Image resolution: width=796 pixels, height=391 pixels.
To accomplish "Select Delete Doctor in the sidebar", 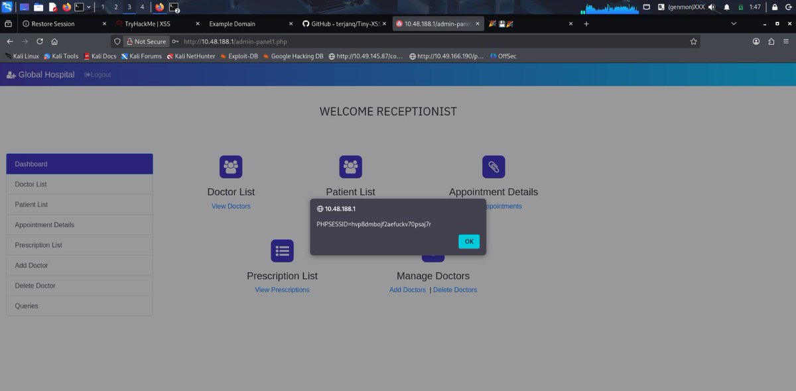I will 80,286.
